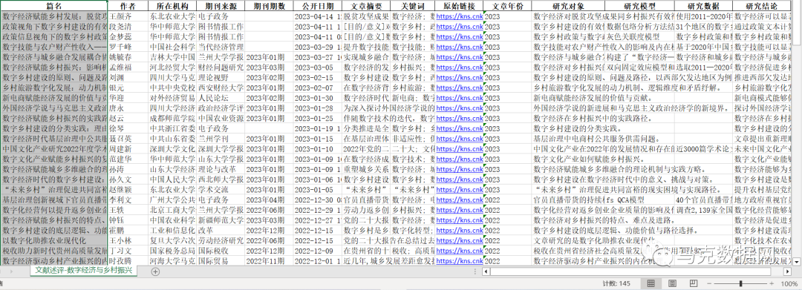Open kns.cnk link in 王颜齐 row
Viewport: 802px width, 290px height.
[x=459, y=16]
